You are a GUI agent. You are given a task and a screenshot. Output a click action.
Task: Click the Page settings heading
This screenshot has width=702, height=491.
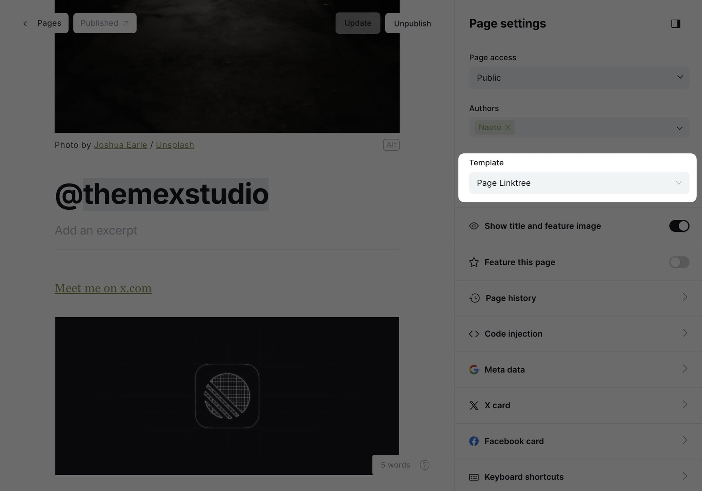click(508, 24)
